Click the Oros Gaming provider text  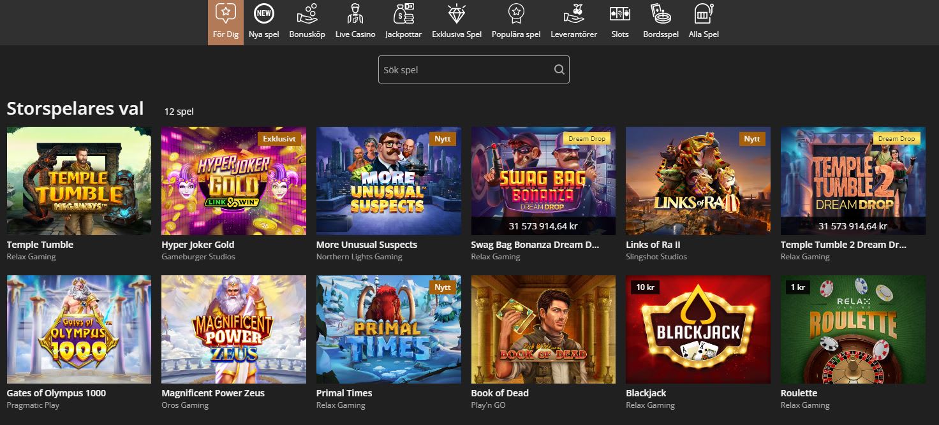point(185,405)
